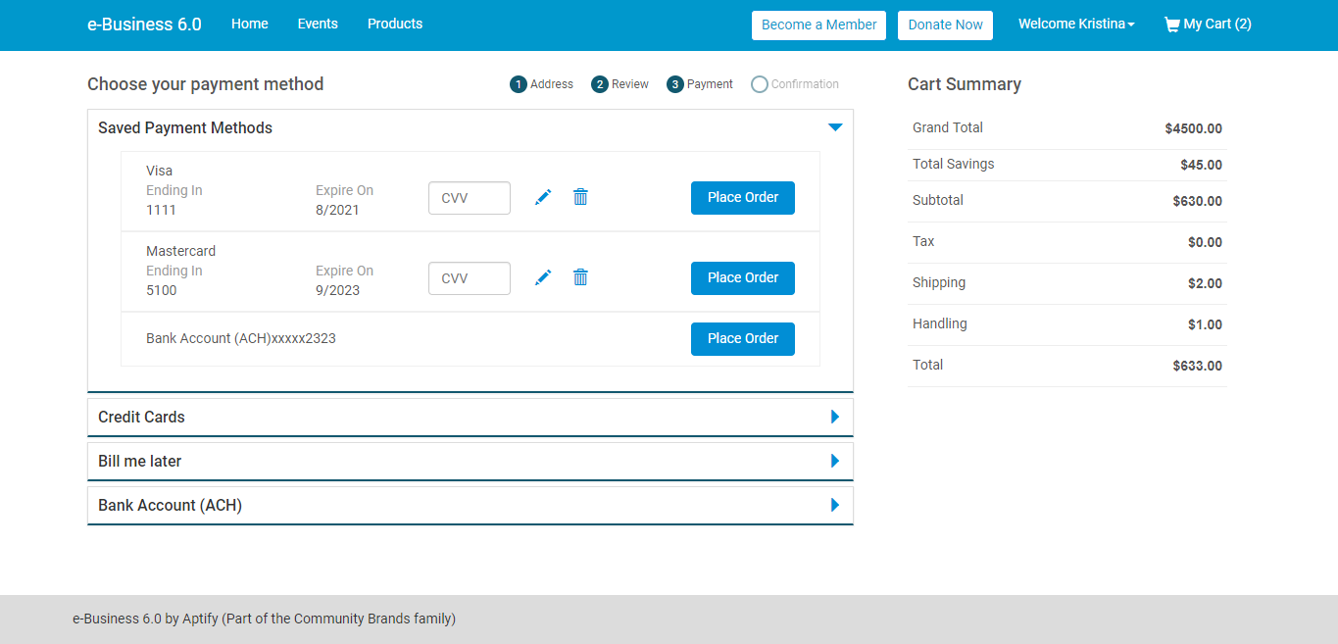Click the CVV field for the Visa card
This screenshot has height=644, width=1338.
469,197
